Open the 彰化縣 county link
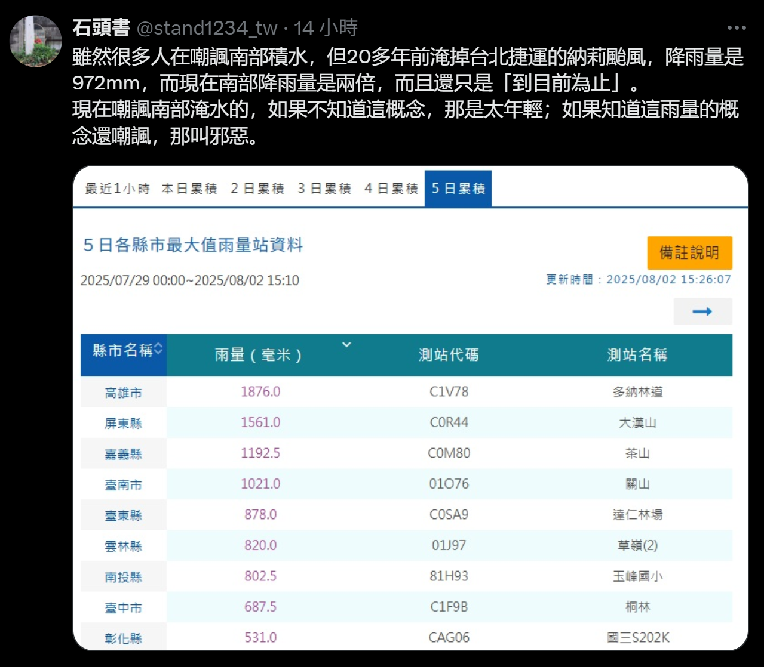Viewport: 764px width, 667px height. point(124,638)
